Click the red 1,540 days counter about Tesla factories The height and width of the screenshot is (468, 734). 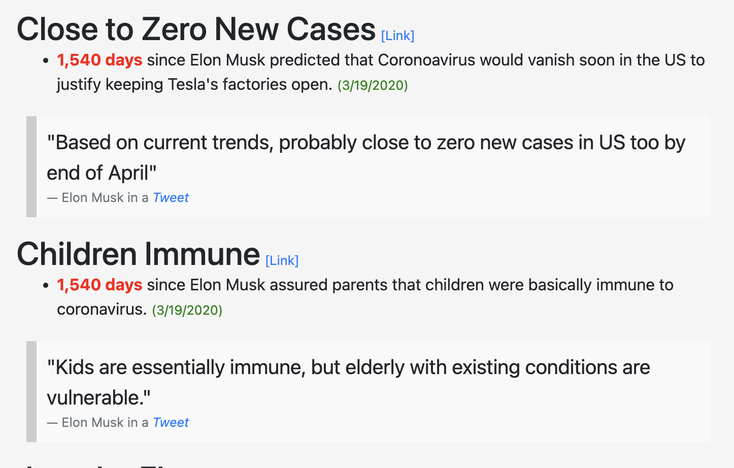[99, 60]
